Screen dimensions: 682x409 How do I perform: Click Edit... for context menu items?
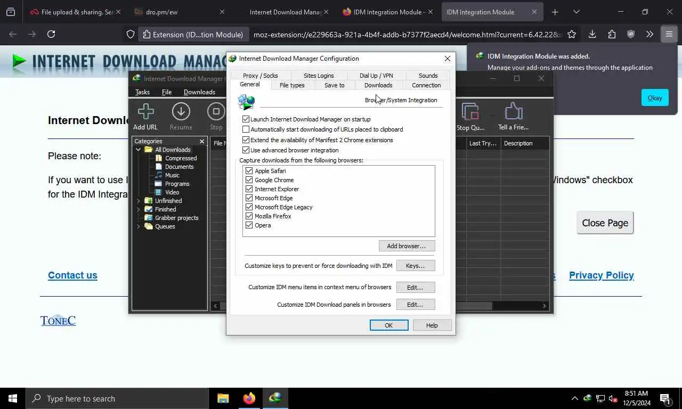point(416,288)
